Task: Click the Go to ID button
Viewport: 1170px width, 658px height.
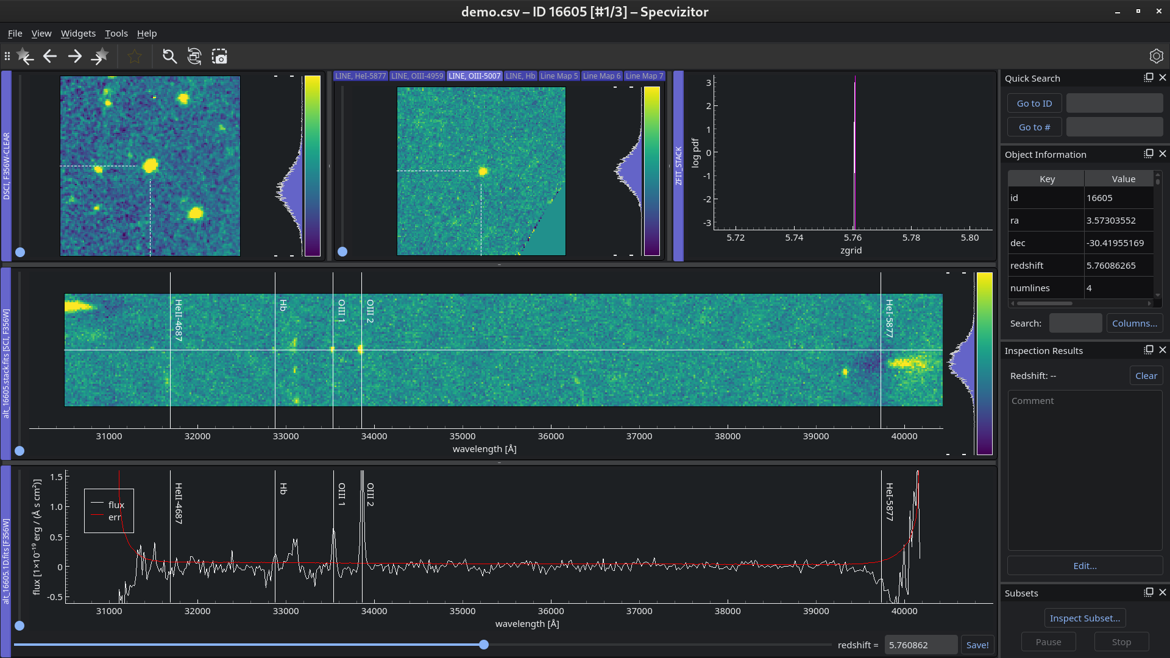Action: [1034, 104]
